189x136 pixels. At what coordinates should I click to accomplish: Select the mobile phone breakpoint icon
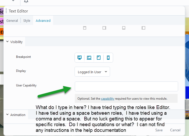[x=108, y=58]
